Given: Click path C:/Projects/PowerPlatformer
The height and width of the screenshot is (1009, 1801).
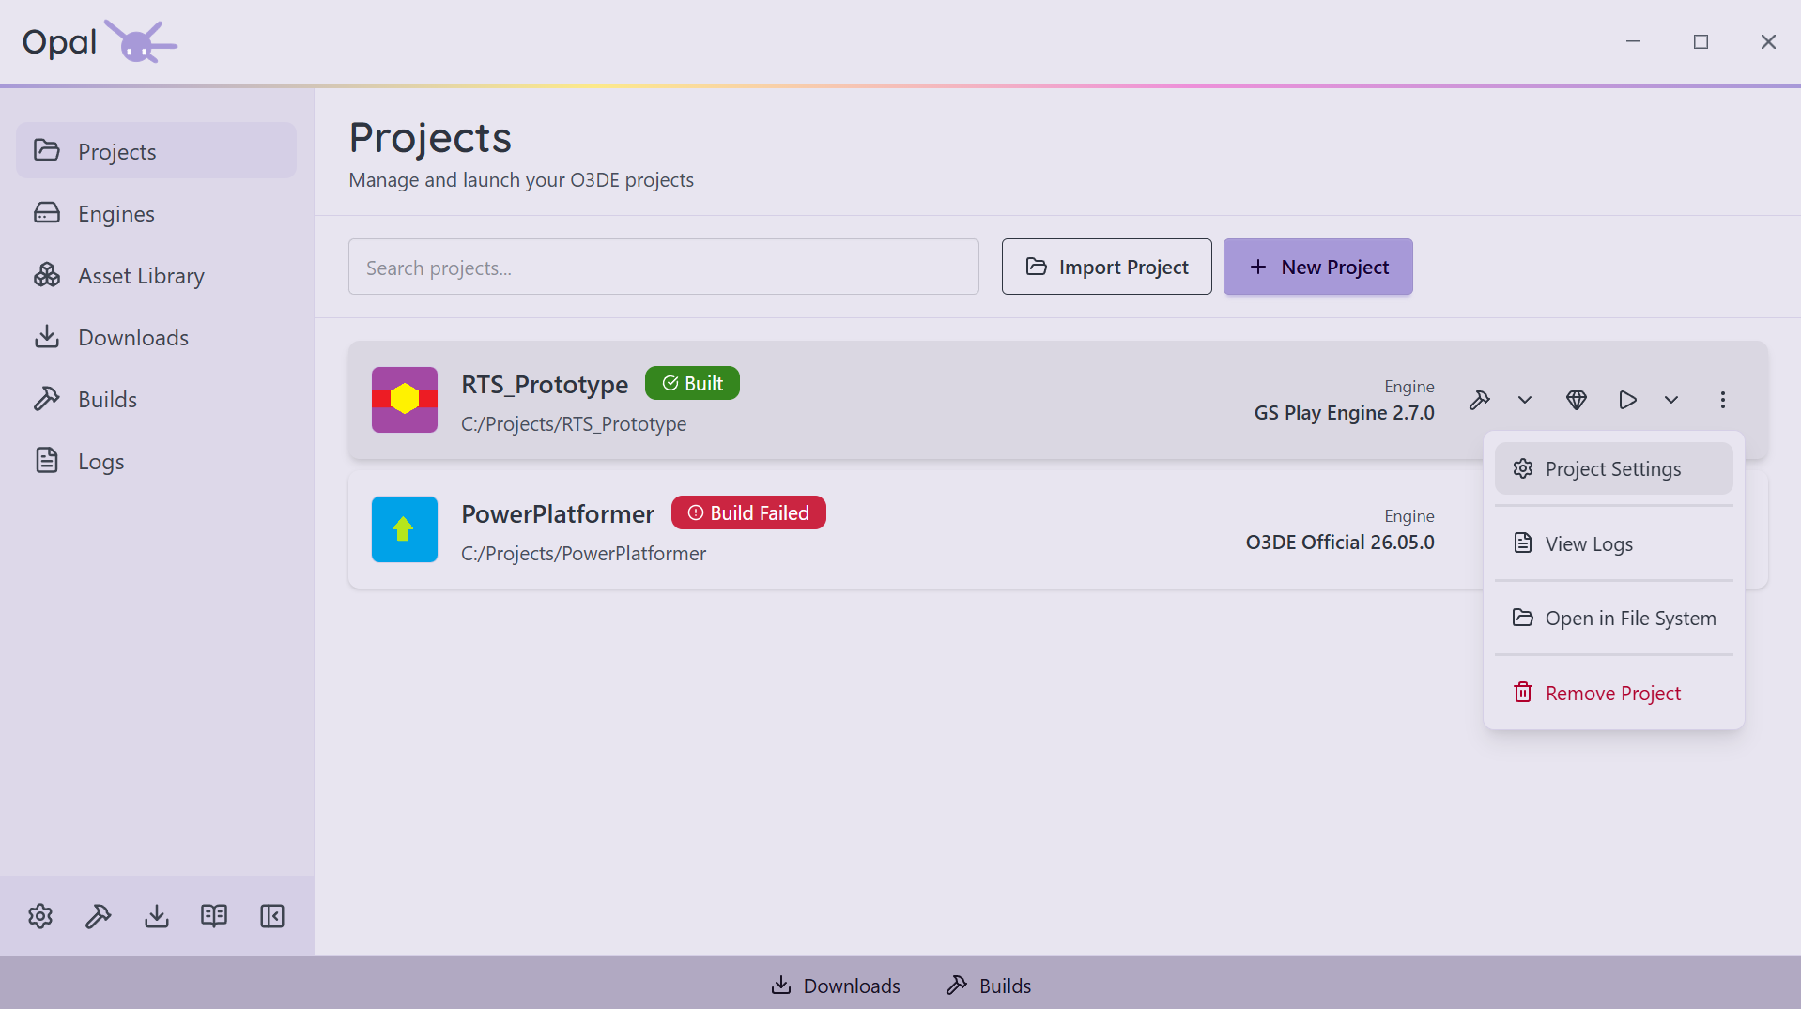Looking at the screenshot, I should click(583, 554).
